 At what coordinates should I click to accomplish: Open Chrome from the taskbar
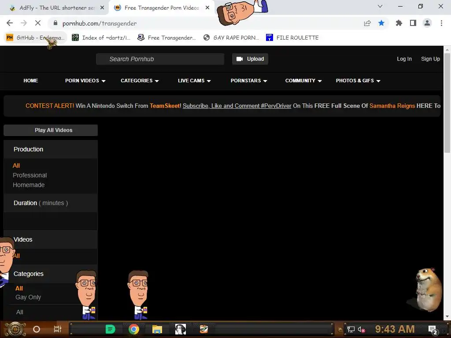[x=134, y=329]
